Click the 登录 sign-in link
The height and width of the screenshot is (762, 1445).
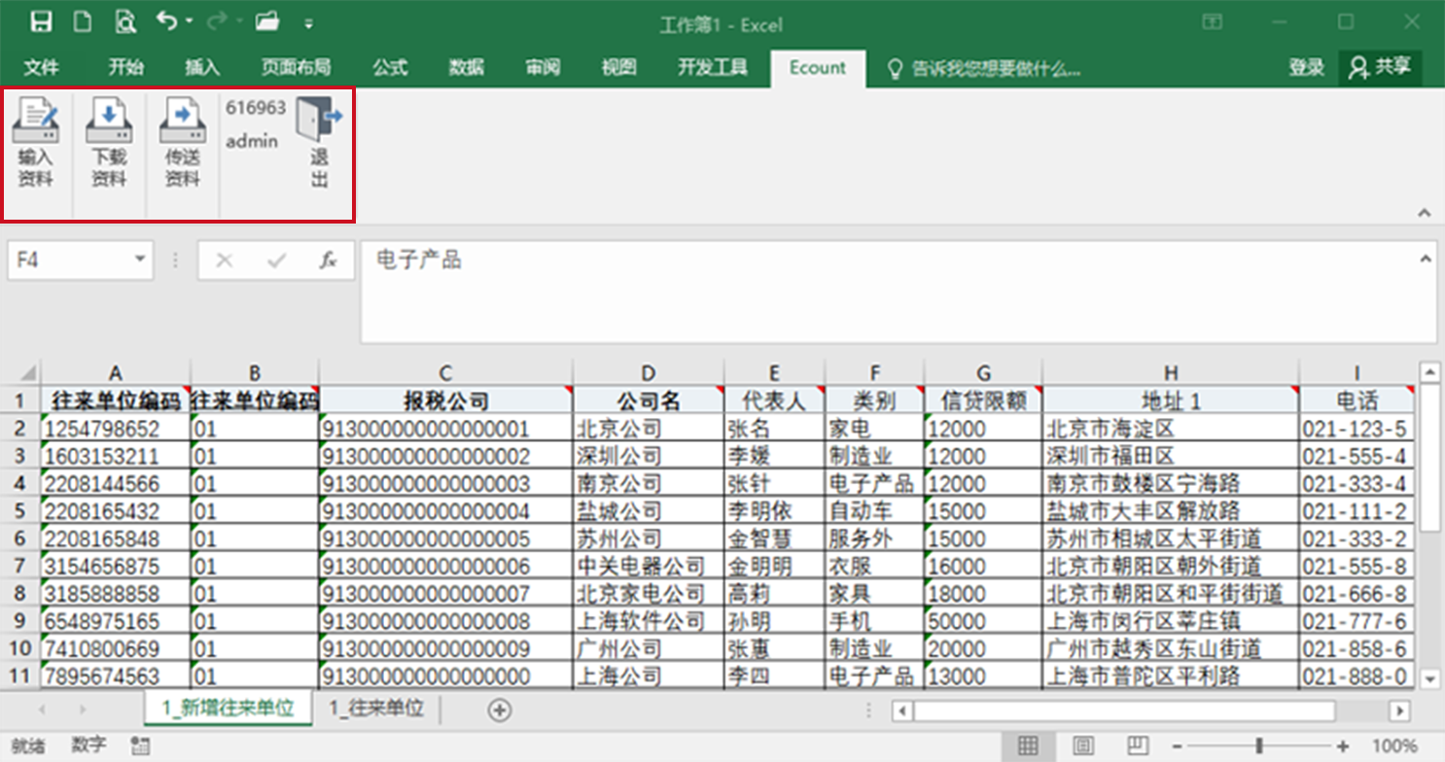(x=1306, y=67)
